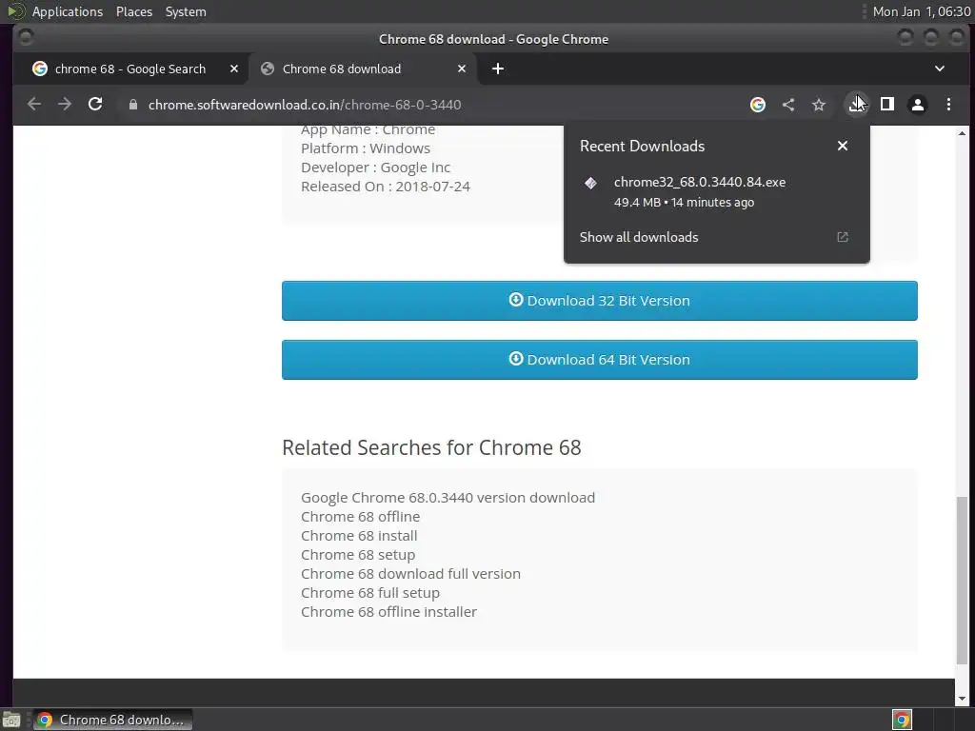Image resolution: width=975 pixels, height=731 pixels.
Task: Open the all downloads external link icon
Action: click(843, 237)
